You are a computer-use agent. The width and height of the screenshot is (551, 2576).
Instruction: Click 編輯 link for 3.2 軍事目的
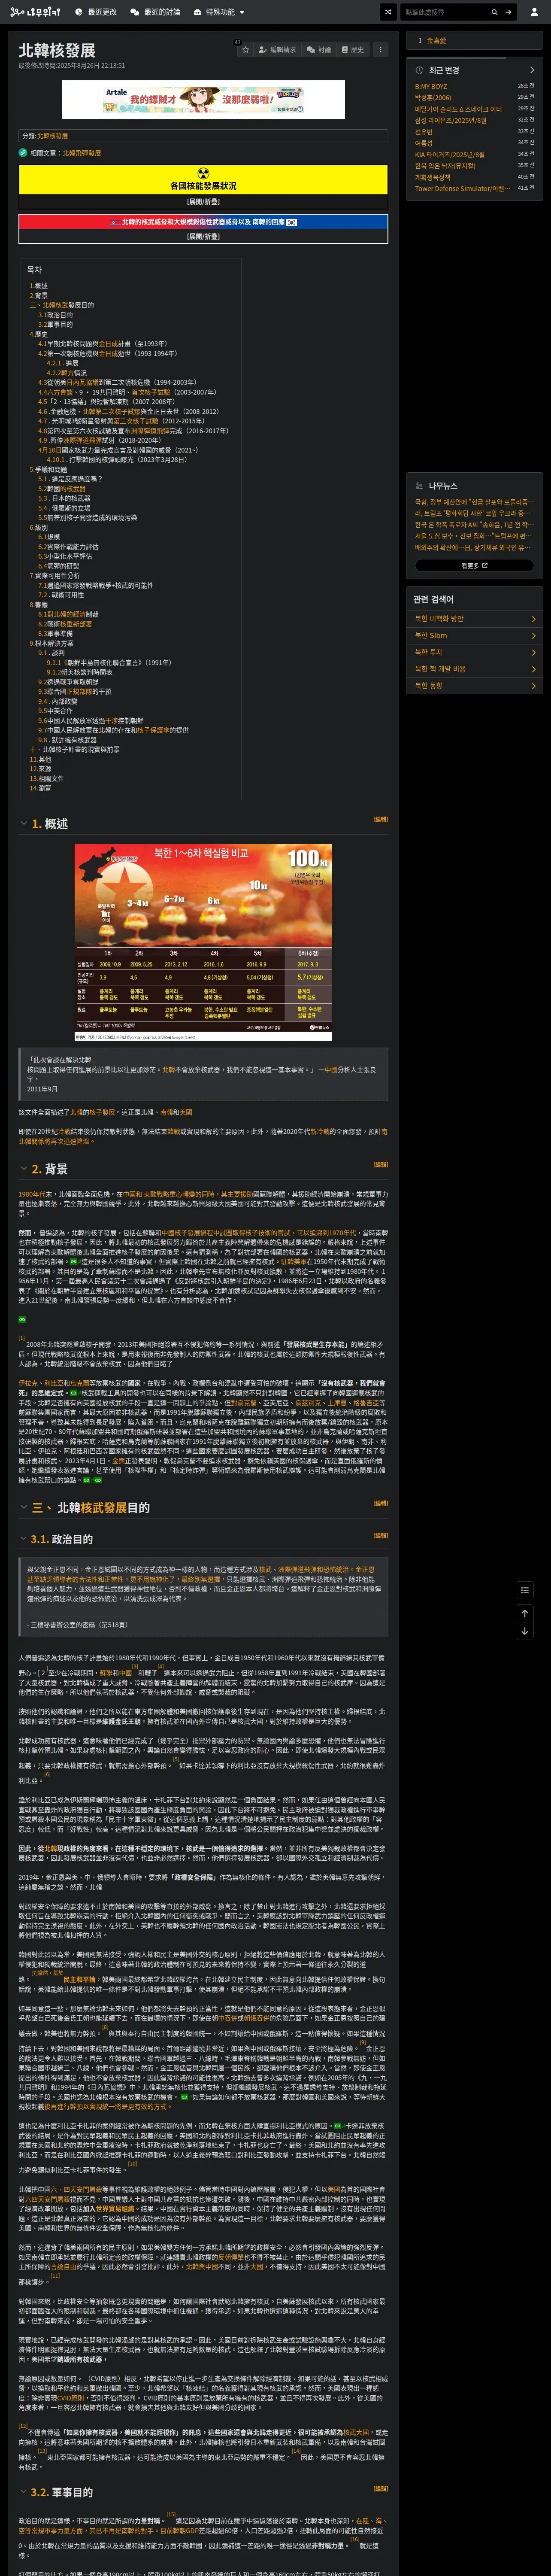point(380,2489)
